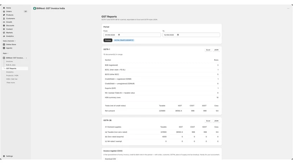Click Download CSV for invoice register
This screenshot has height=164, width=293.
tap(111, 159)
